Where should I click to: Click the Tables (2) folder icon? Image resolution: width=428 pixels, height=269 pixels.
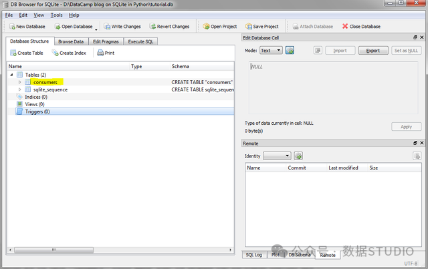19,75
